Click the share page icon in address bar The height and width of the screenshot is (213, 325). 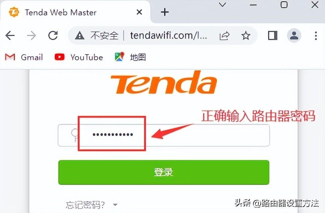224,35
